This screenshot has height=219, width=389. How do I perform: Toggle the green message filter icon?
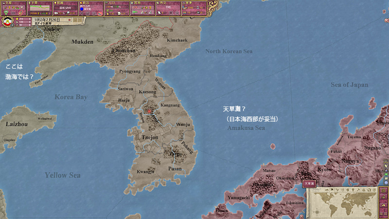(386, 174)
